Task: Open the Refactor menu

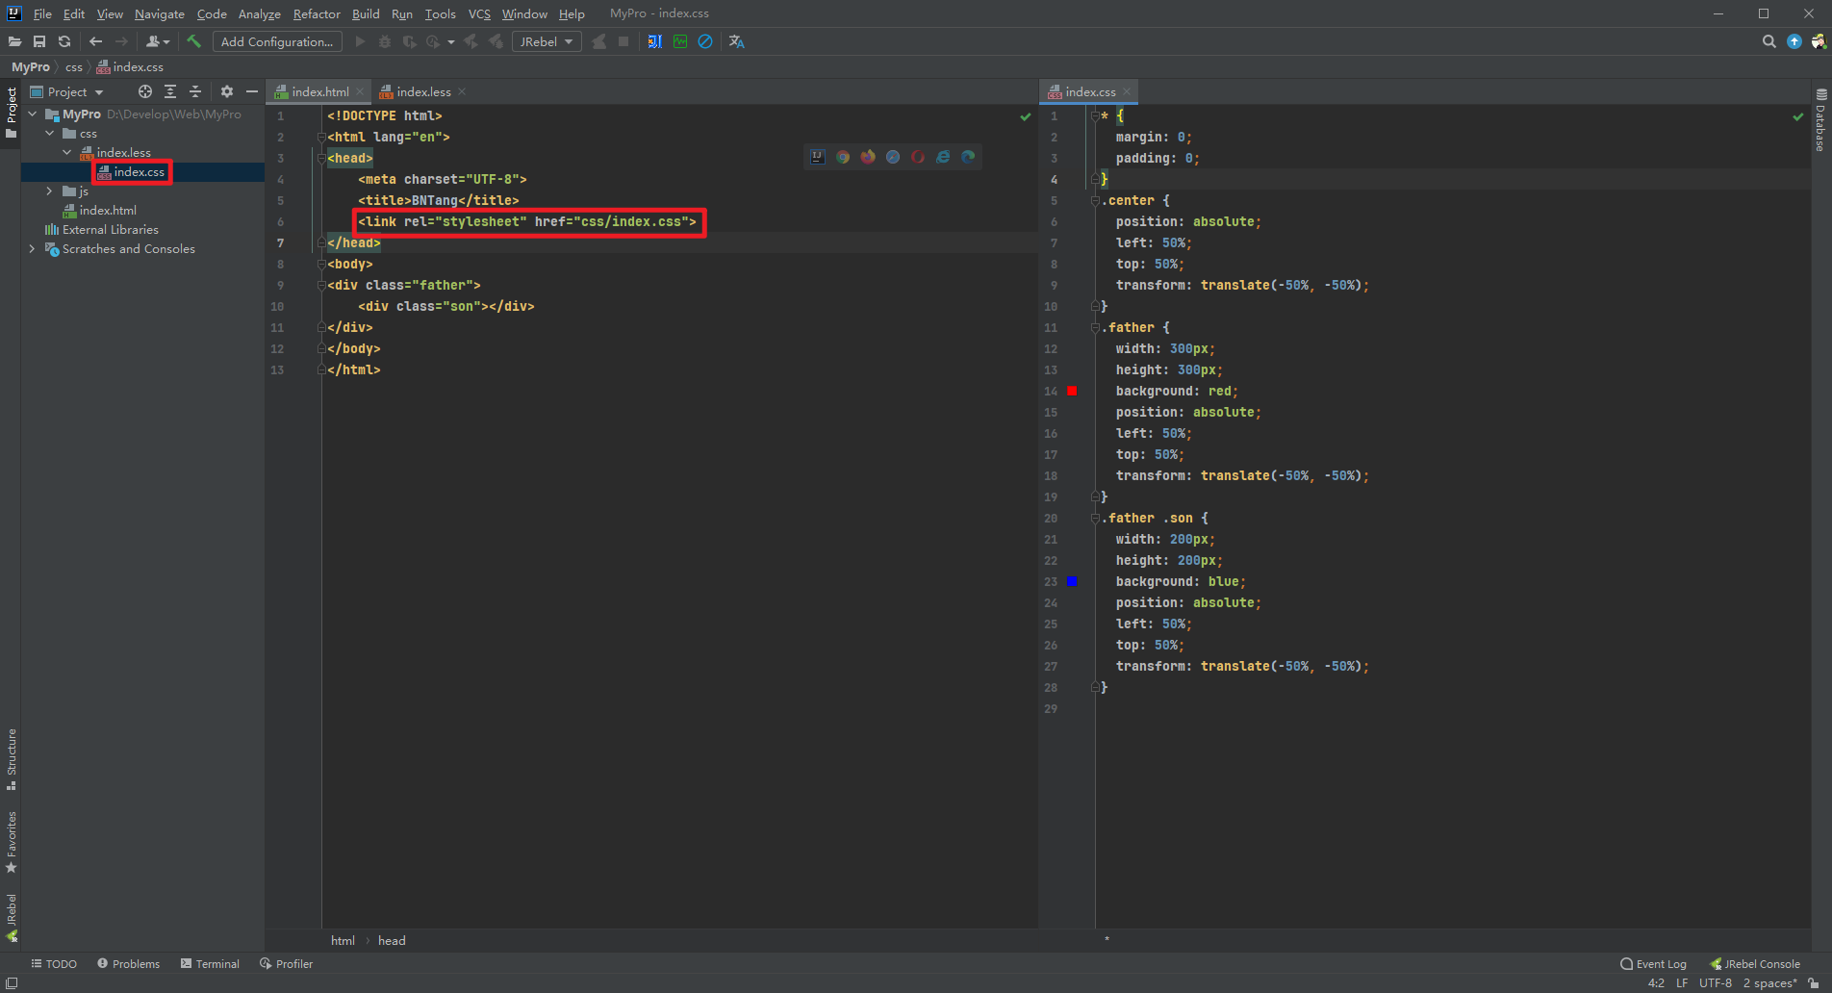Action: [317, 13]
